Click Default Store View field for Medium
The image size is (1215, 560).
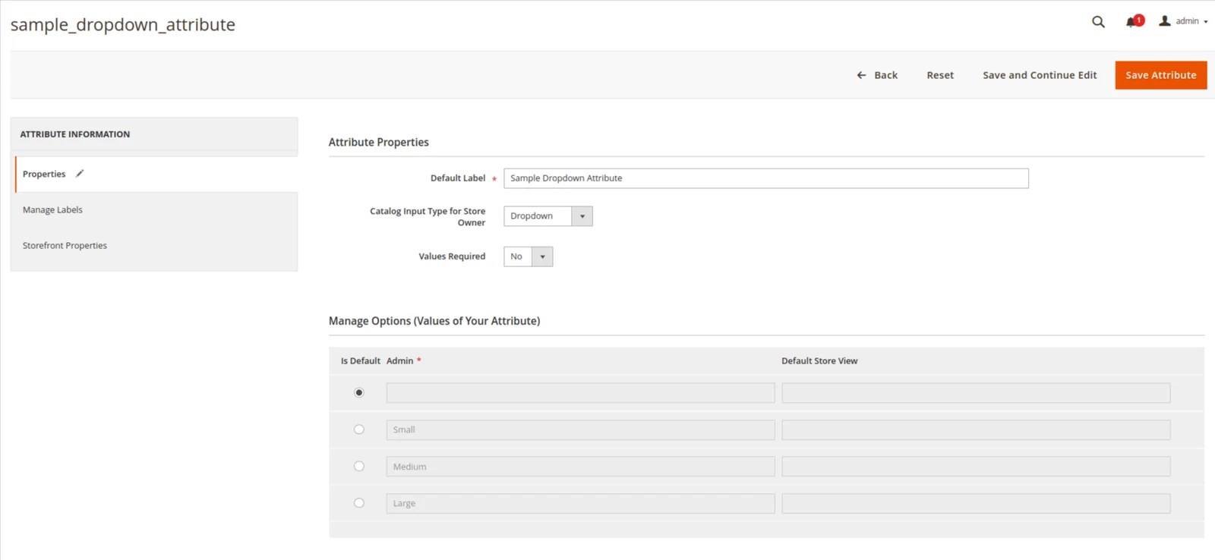[x=976, y=466]
